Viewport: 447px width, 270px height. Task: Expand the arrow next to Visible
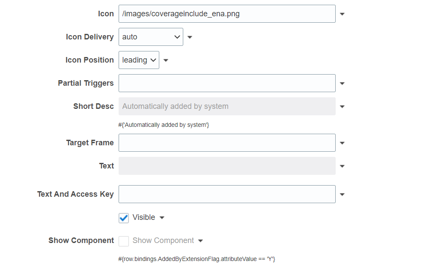162,218
